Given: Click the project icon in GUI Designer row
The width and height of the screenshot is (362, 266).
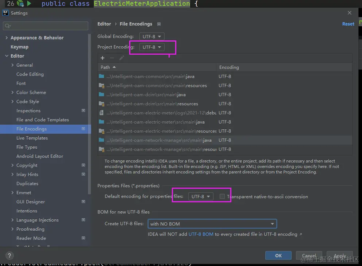Looking at the screenshot, I should coord(83,202).
